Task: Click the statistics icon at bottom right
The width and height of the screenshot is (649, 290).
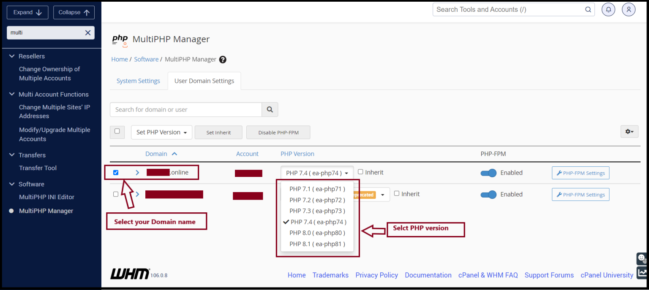Action: 642,273
